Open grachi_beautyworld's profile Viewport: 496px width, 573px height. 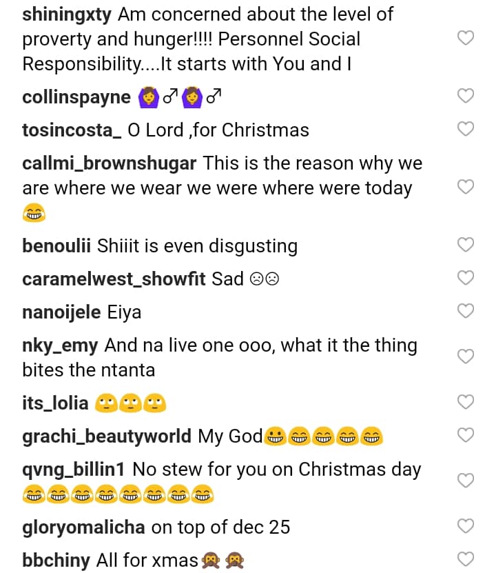click(107, 436)
